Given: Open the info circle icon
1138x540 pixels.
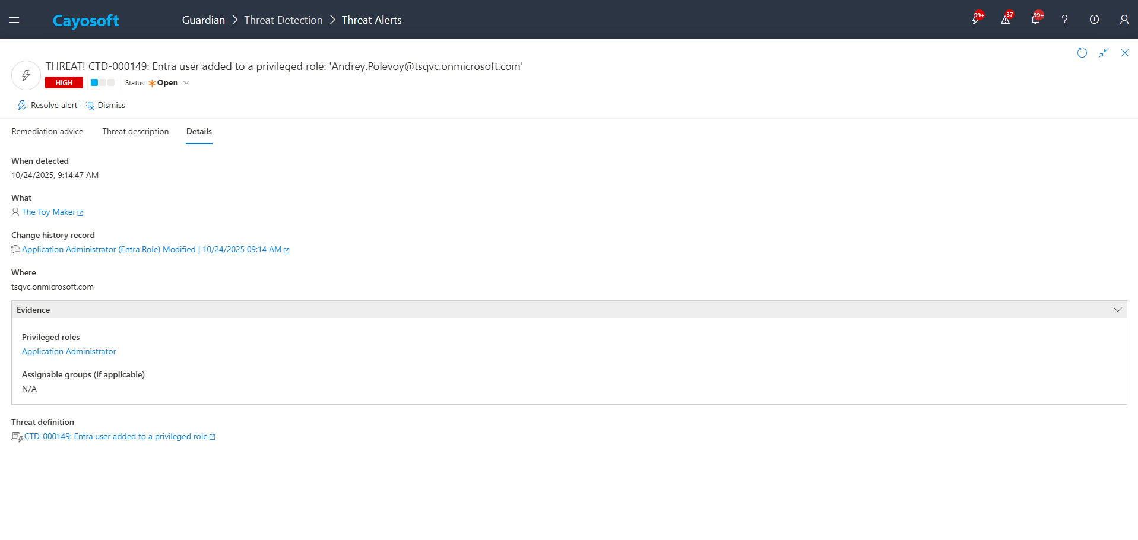Looking at the screenshot, I should pos(1094,20).
